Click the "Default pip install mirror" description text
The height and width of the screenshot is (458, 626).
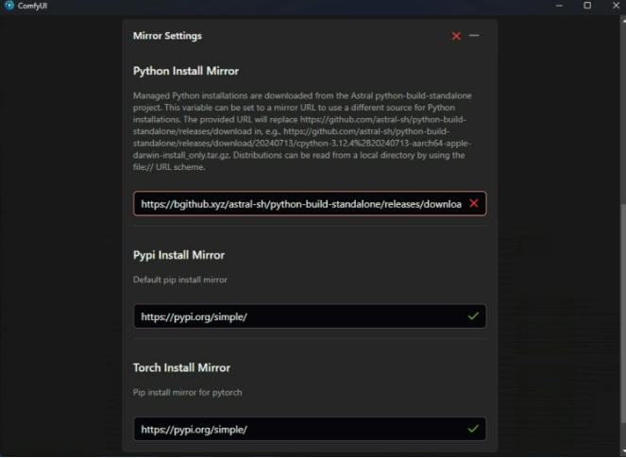[180, 280]
